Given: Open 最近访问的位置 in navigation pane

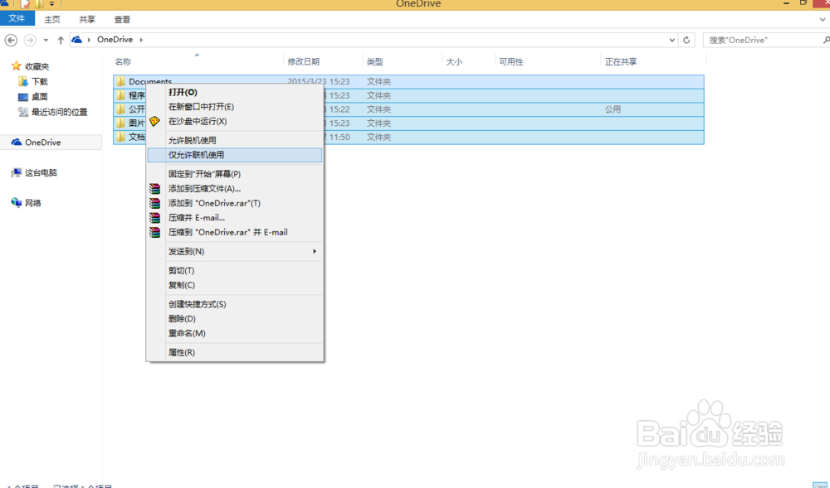Looking at the screenshot, I should coord(59,112).
